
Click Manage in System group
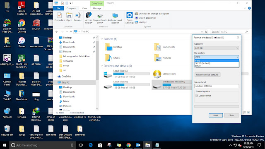[141, 22]
